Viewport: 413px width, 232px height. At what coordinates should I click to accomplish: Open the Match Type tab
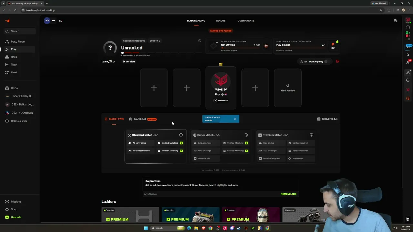pos(114,119)
